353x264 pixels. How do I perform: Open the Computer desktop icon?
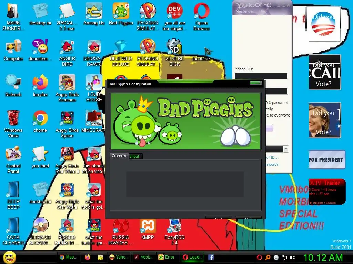click(13, 50)
